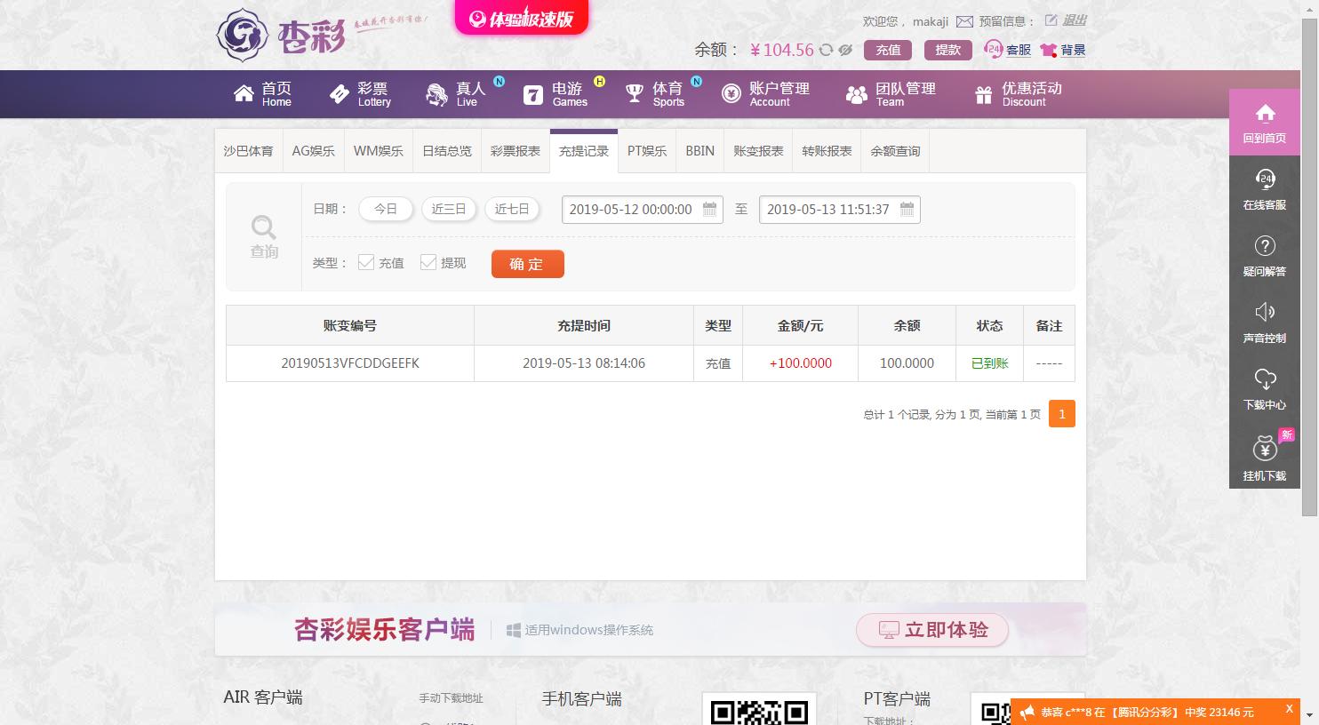
Task: Click the megaphone icon in the notification bar
Action: click(x=1027, y=712)
